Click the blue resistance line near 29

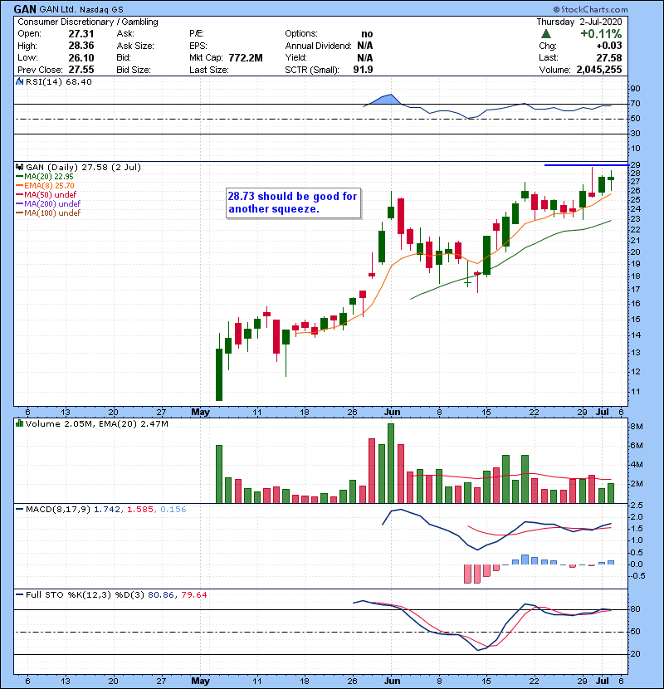(x=586, y=165)
